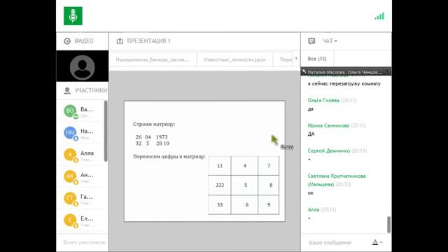The image size is (448, 252).
Task: Click the presentation tabs overflow arrow
Action: pos(296,59)
